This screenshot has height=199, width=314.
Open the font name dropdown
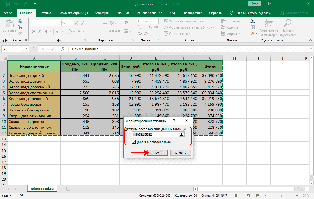point(59,23)
